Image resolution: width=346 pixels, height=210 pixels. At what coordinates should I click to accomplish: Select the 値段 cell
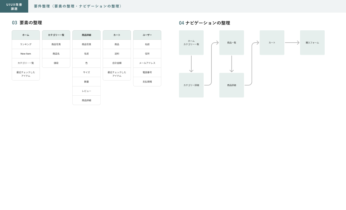coord(56,63)
